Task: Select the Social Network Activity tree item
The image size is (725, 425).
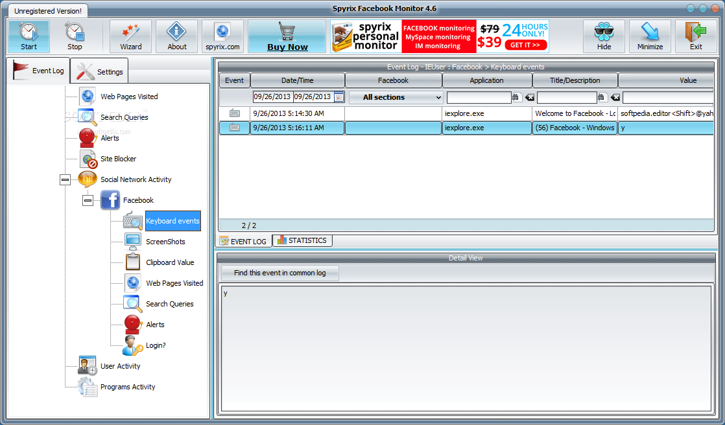Action: click(x=136, y=179)
